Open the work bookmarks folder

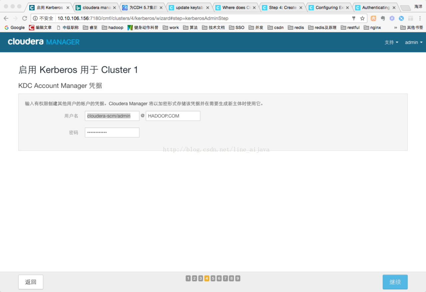click(x=171, y=28)
